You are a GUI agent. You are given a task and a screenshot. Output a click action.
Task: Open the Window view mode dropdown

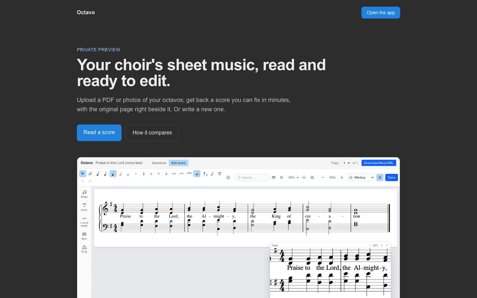(x=361, y=177)
